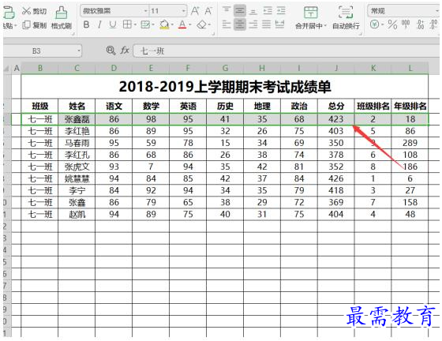Toggle horizontal center alignment
Image resolution: width=442 pixels, height=341 pixels.
[x=240, y=24]
